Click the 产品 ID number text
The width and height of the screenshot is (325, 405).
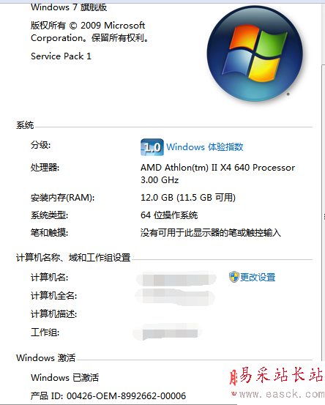pyautogui.click(x=108, y=395)
